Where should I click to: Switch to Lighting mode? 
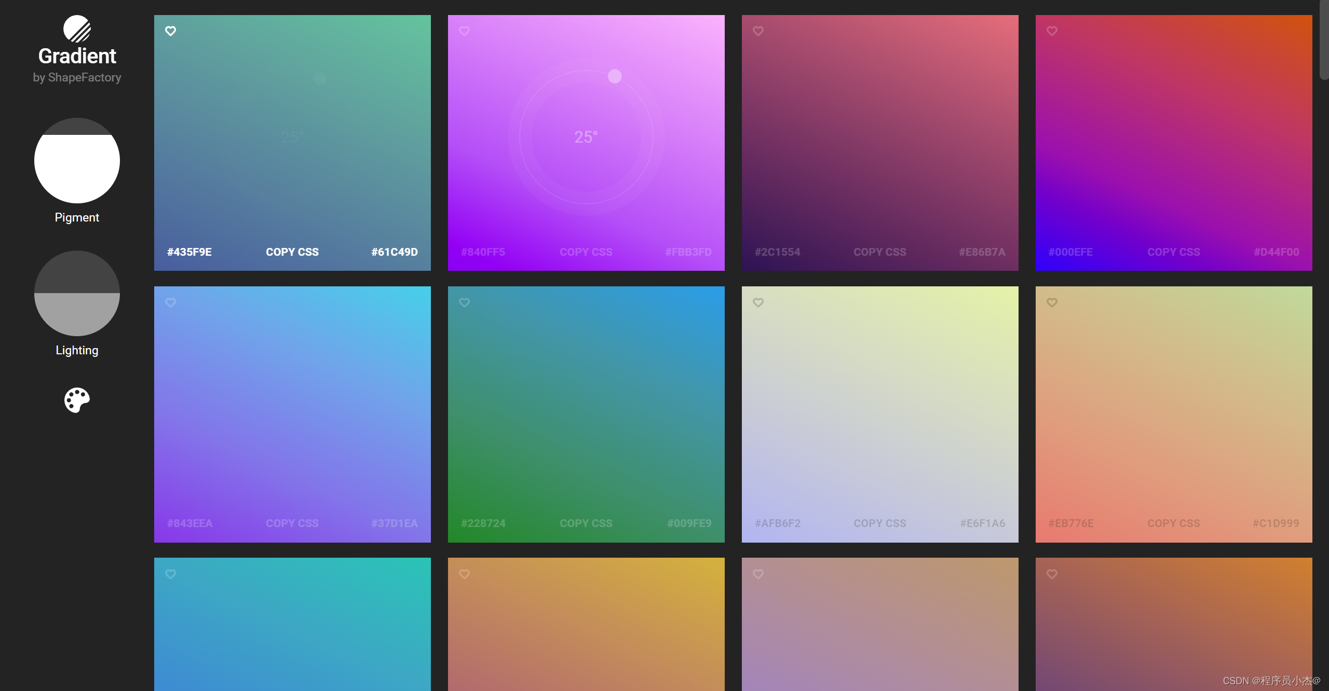77,294
